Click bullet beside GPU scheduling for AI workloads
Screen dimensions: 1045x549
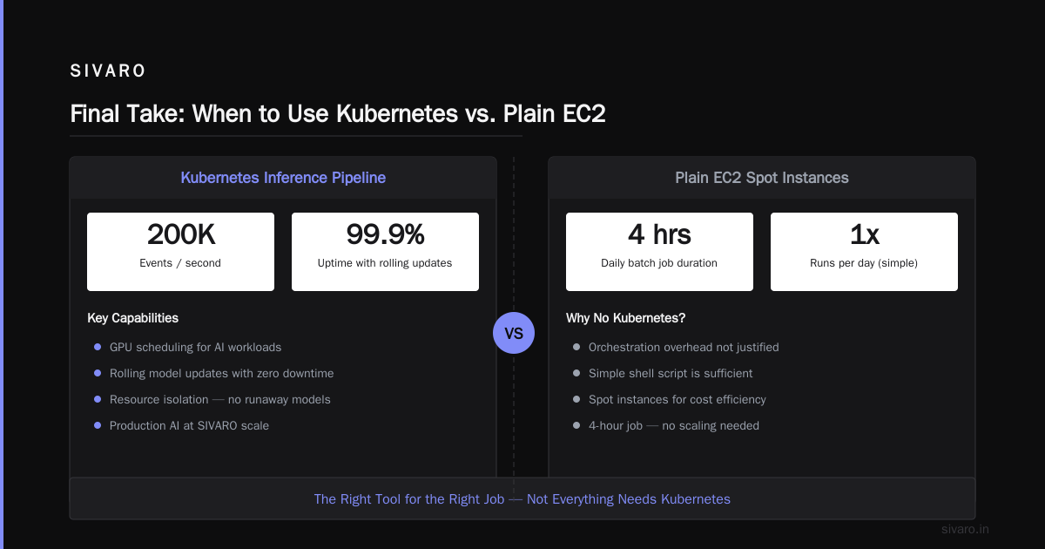coord(98,347)
